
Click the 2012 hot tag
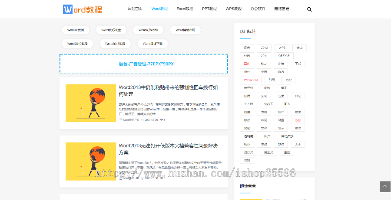click(264, 48)
